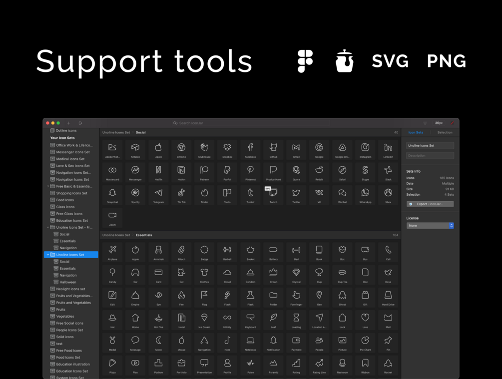The width and height of the screenshot is (502, 379).
Task: Expand the Free Basic & Essentia... group
Action: [48, 186]
